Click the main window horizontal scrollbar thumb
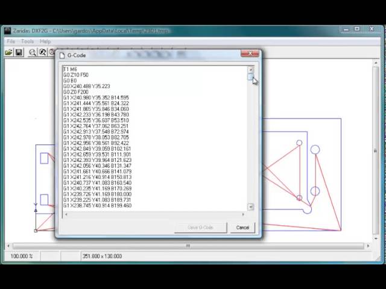 point(188,246)
